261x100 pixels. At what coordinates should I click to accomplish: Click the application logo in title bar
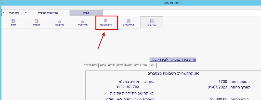click(x=3, y=3)
